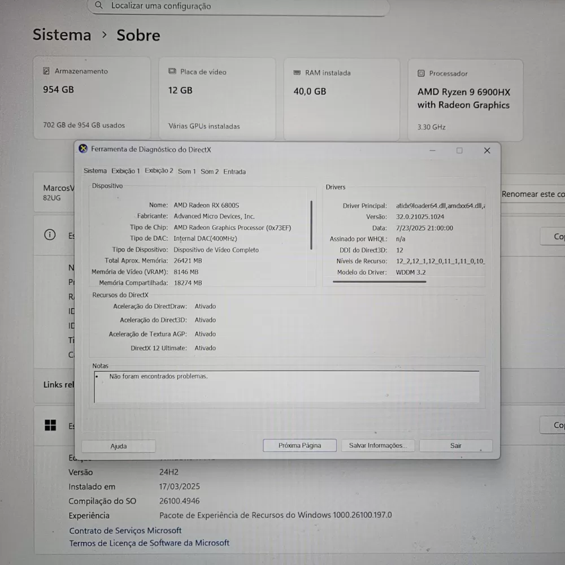This screenshot has width=565, height=565.
Task: Close the DirectX diagnostic window
Action: 487,151
